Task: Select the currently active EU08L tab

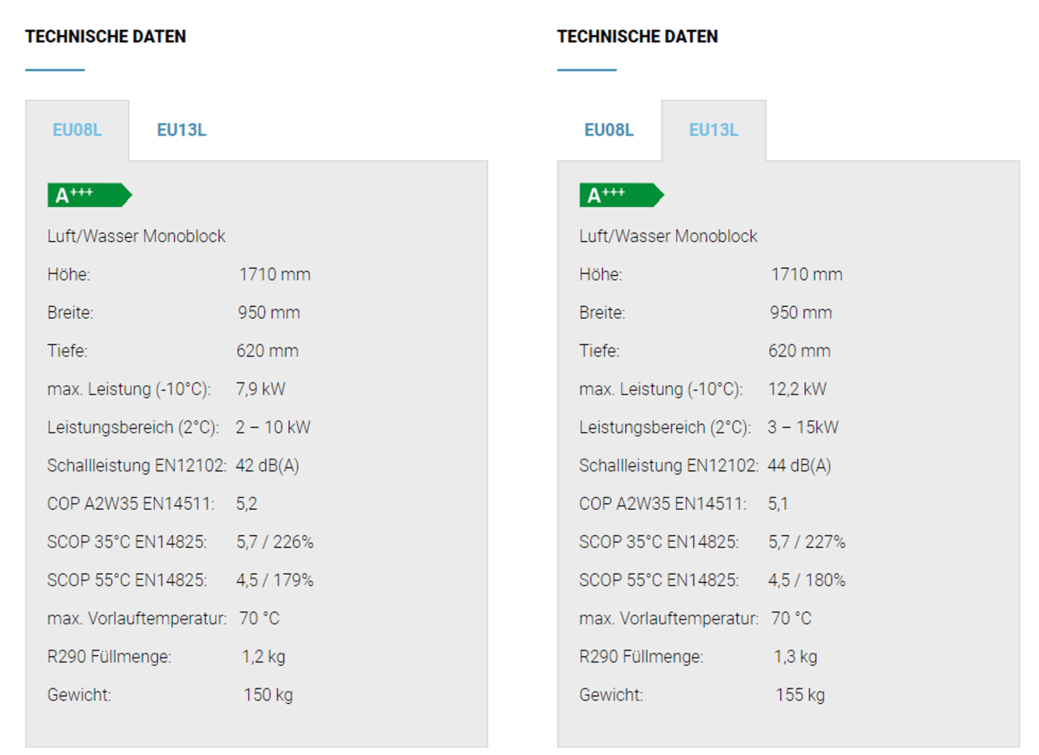Action: [x=77, y=131]
